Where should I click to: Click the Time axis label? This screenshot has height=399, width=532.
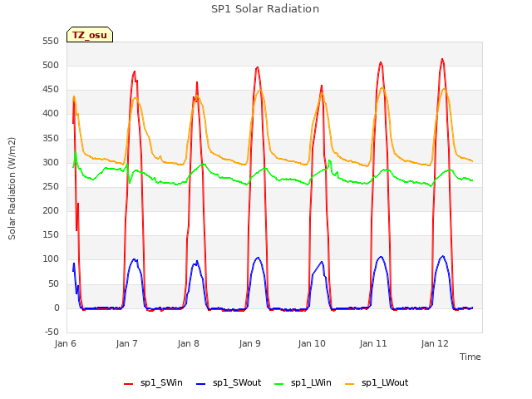point(470,357)
